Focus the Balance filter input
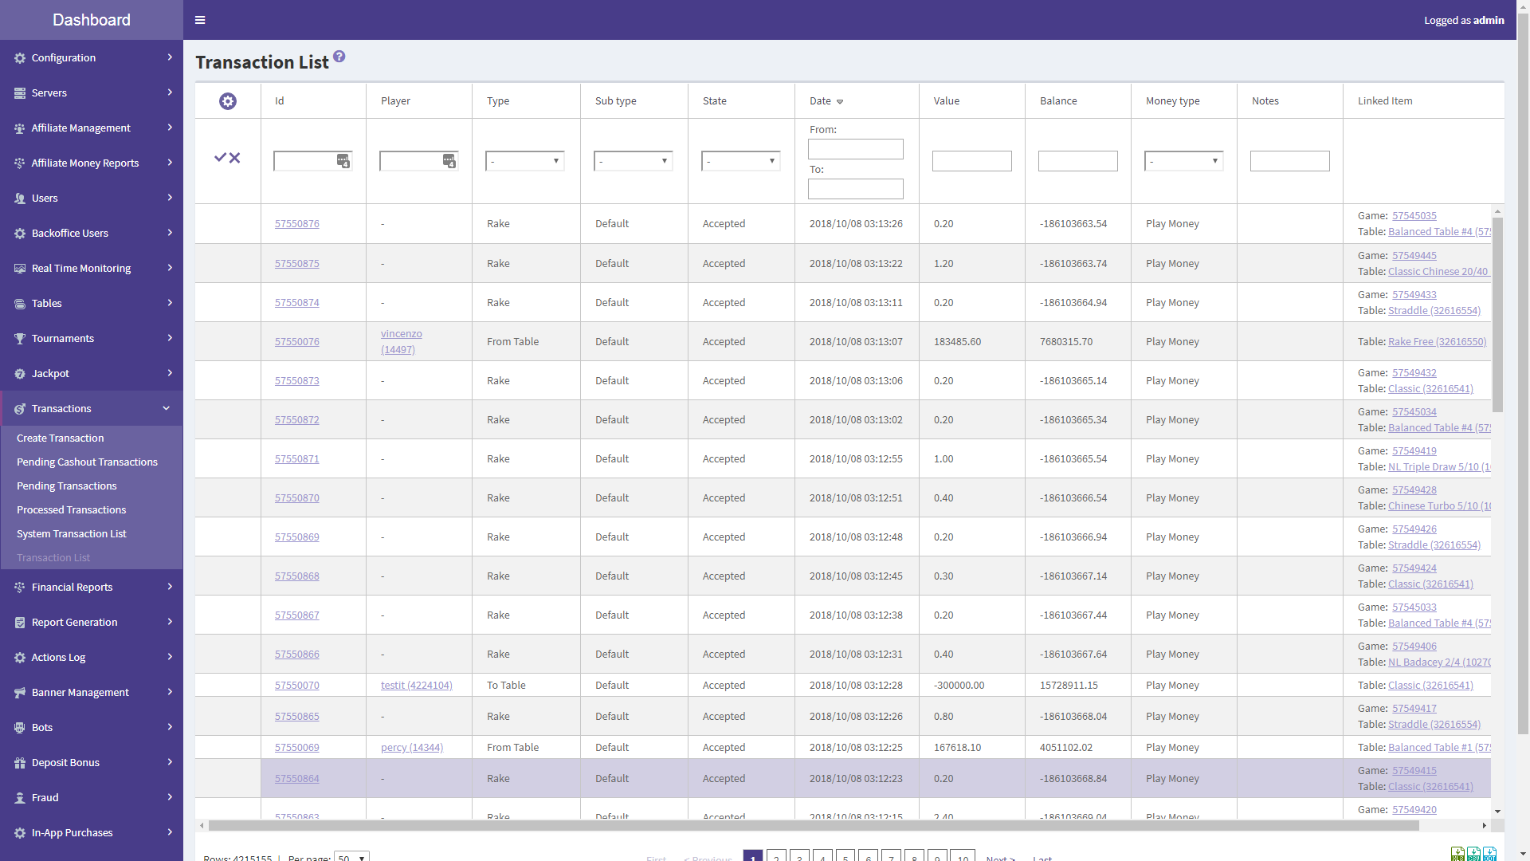 point(1078,161)
